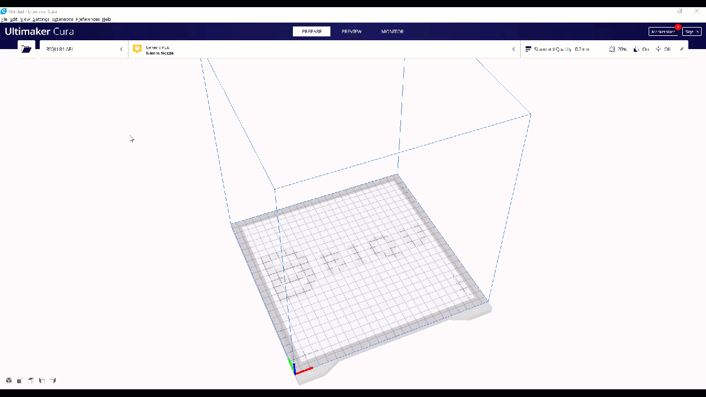The width and height of the screenshot is (706, 397).
Task: Click the Marketplace notification badge
Action: point(678,27)
